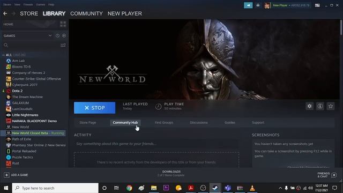
Task: Open the Games menu
Action: click(41, 4)
